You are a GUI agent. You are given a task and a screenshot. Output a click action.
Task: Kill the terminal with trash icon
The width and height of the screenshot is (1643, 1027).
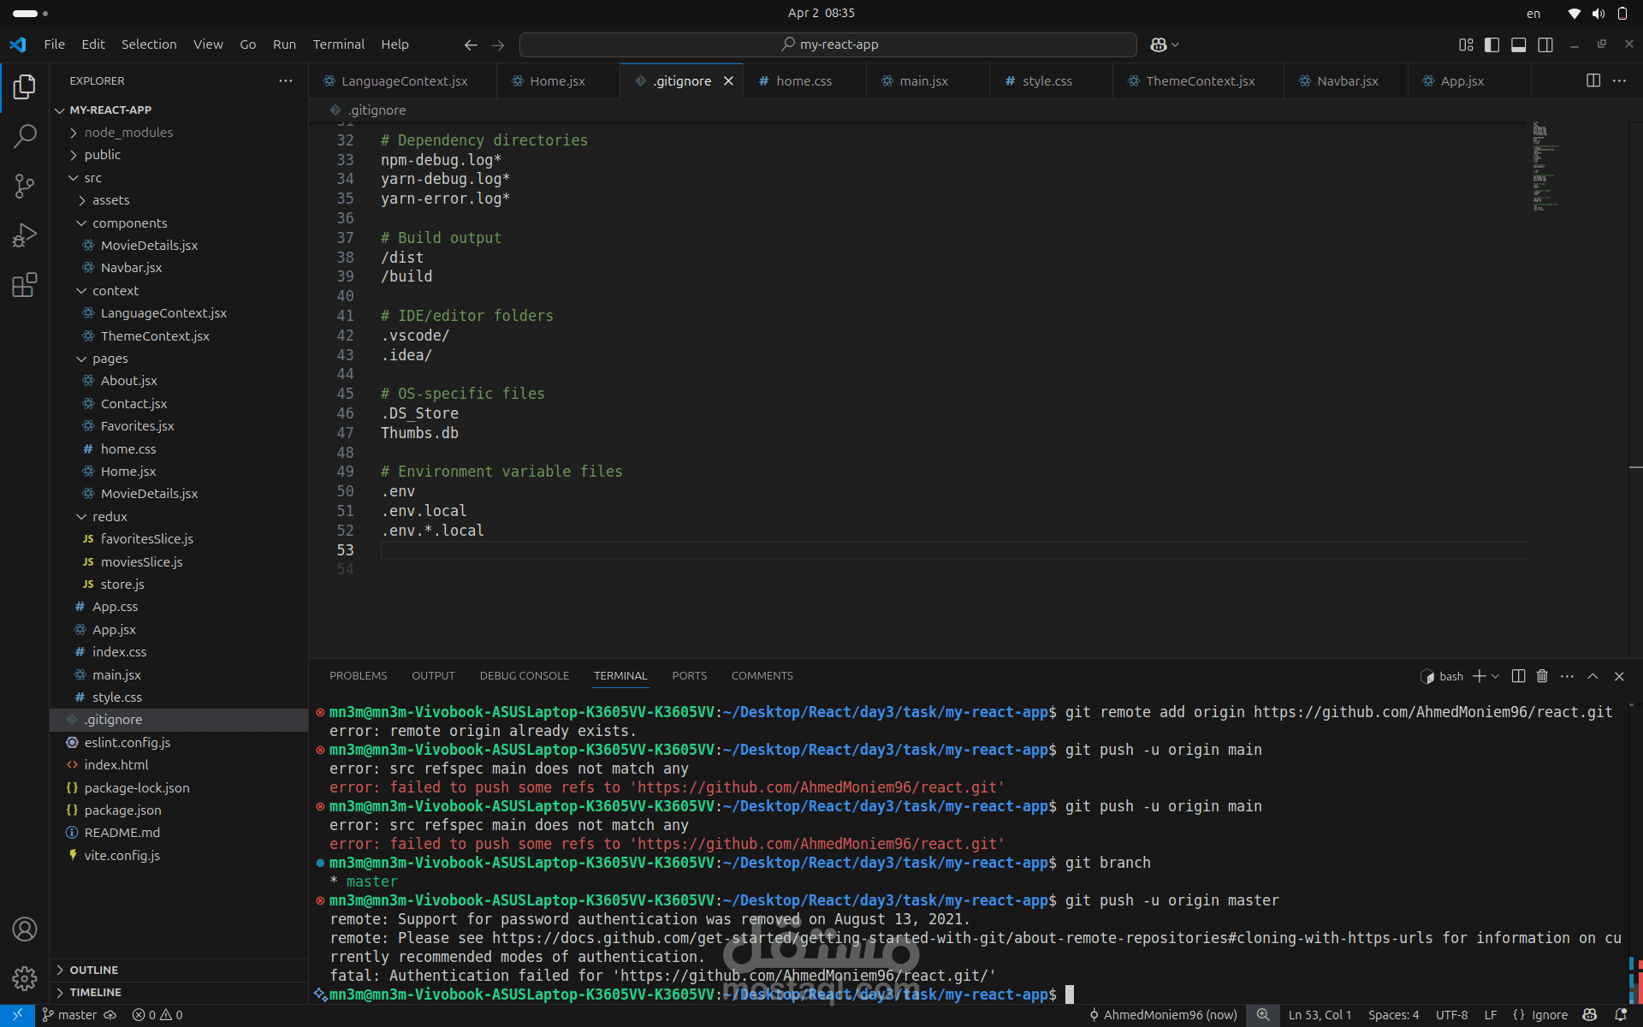1542,676
